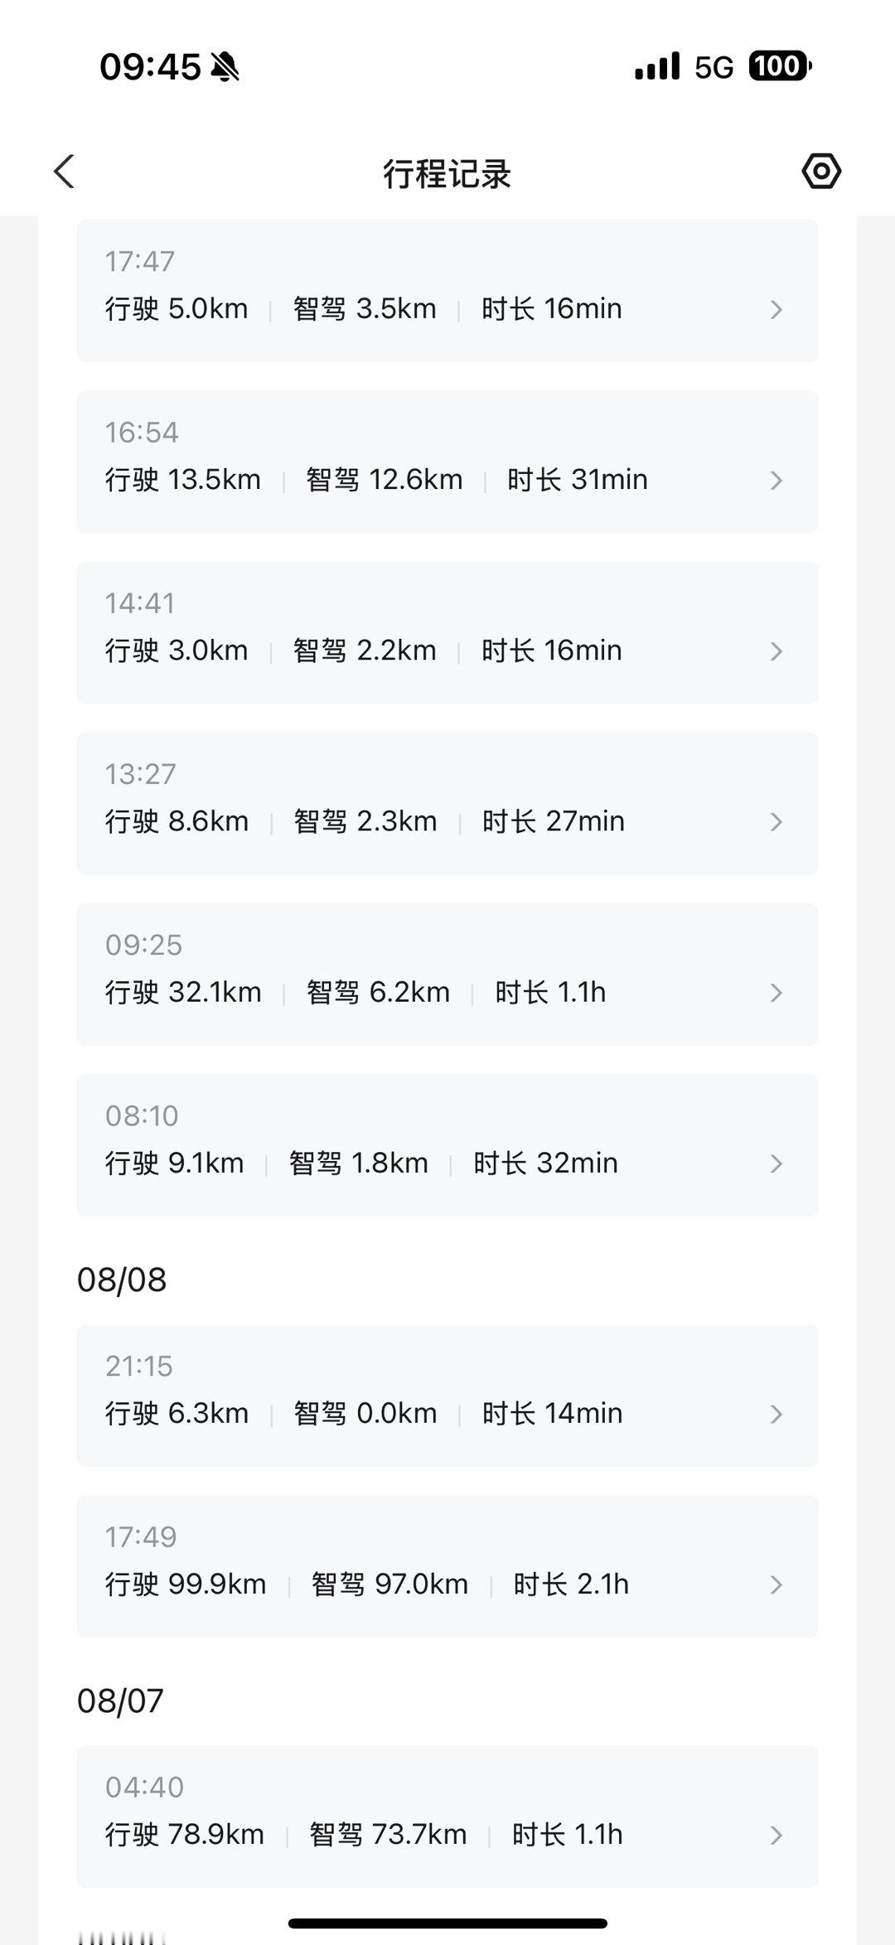Viewport: 895px width, 1945px height.
Task: Tap the 5G network indicator
Action: pyautogui.click(x=714, y=67)
